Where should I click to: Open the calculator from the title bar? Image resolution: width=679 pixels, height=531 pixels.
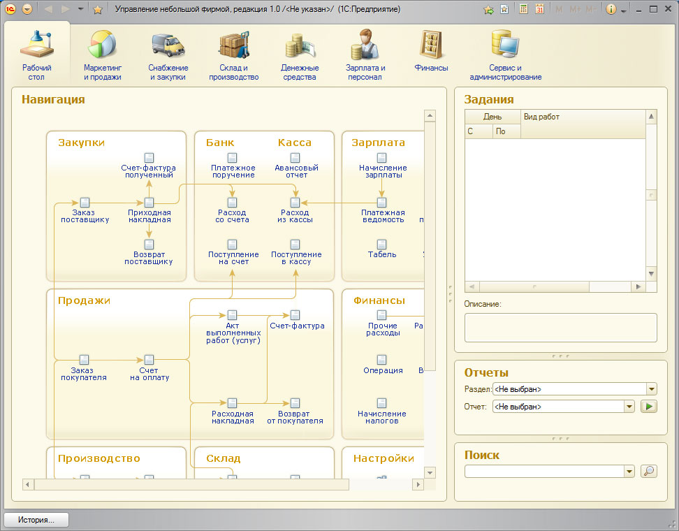523,9
